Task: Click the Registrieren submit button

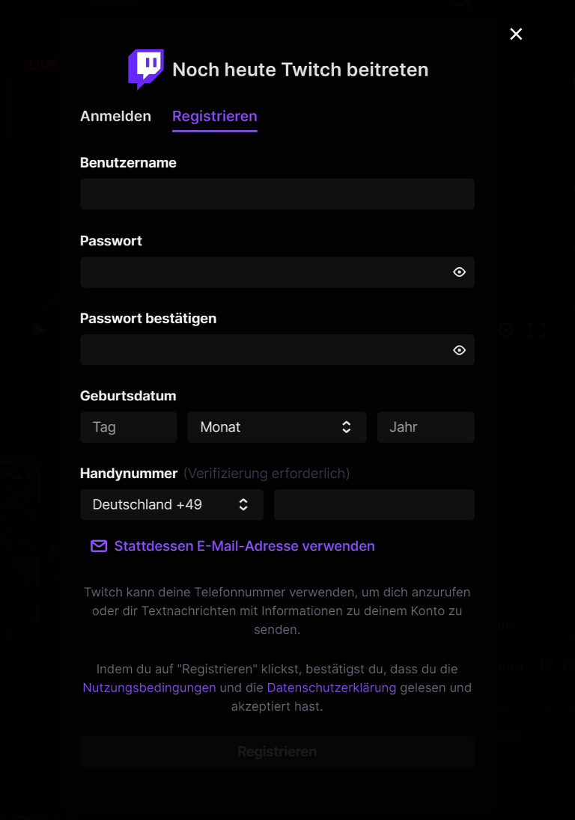Action: pos(277,751)
